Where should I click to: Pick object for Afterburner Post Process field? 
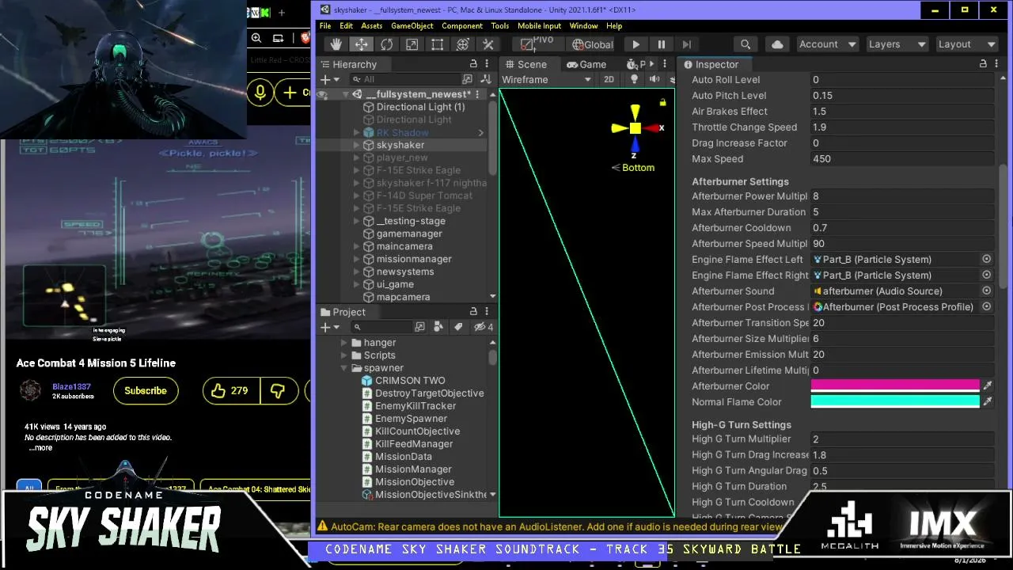click(987, 307)
